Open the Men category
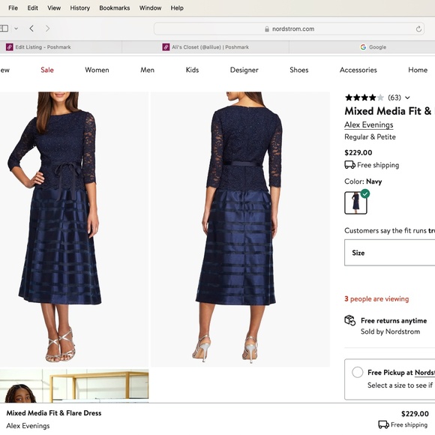The image size is (435, 435). pyautogui.click(x=147, y=70)
